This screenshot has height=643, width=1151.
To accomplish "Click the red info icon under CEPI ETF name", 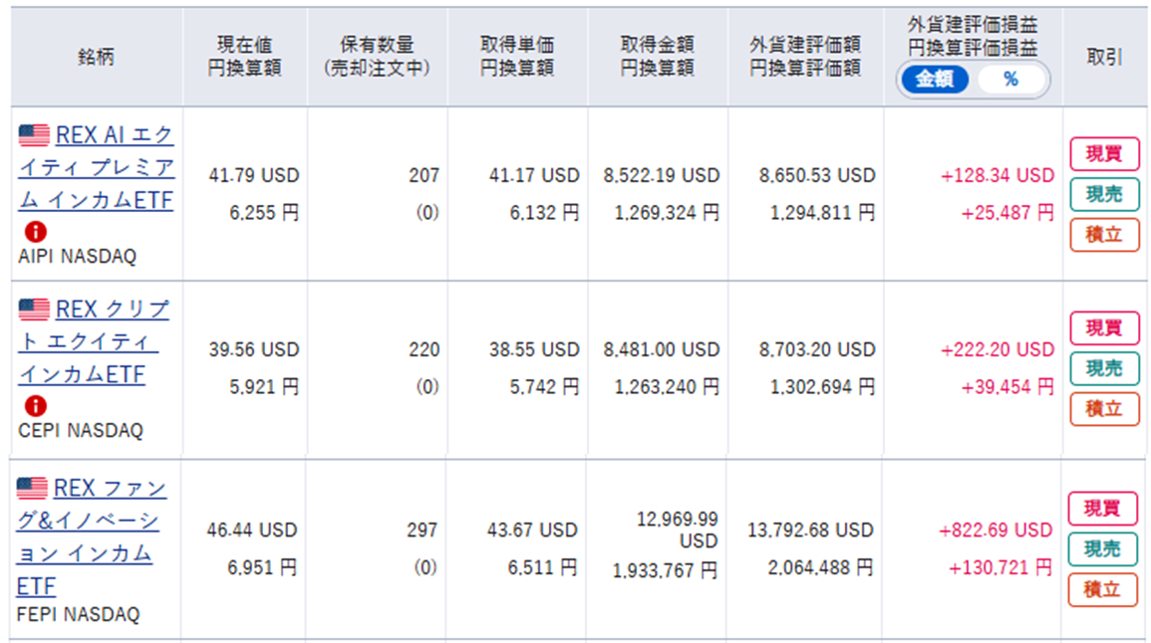I will click(x=35, y=406).
